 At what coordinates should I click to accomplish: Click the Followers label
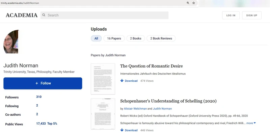[x=12, y=97]
